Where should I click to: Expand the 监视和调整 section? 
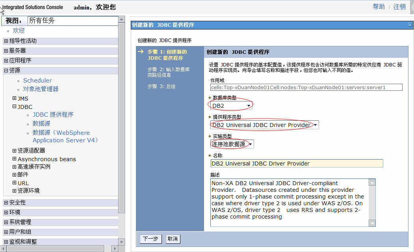point(6,242)
